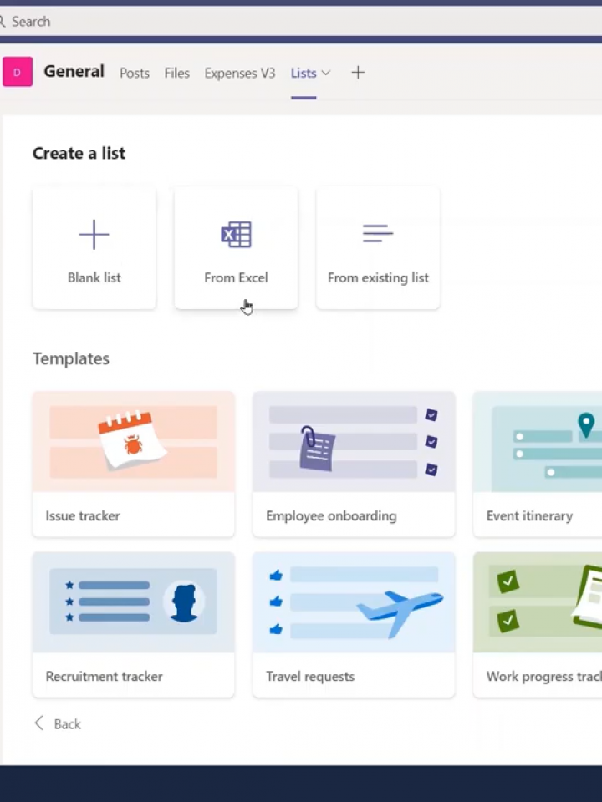This screenshot has height=802, width=602.
Task: Click the plus icon on Blank list
Action: click(94, 235)
